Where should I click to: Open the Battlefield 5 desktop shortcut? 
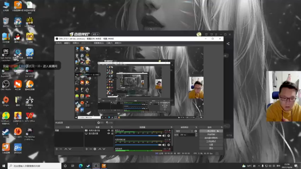18,118
